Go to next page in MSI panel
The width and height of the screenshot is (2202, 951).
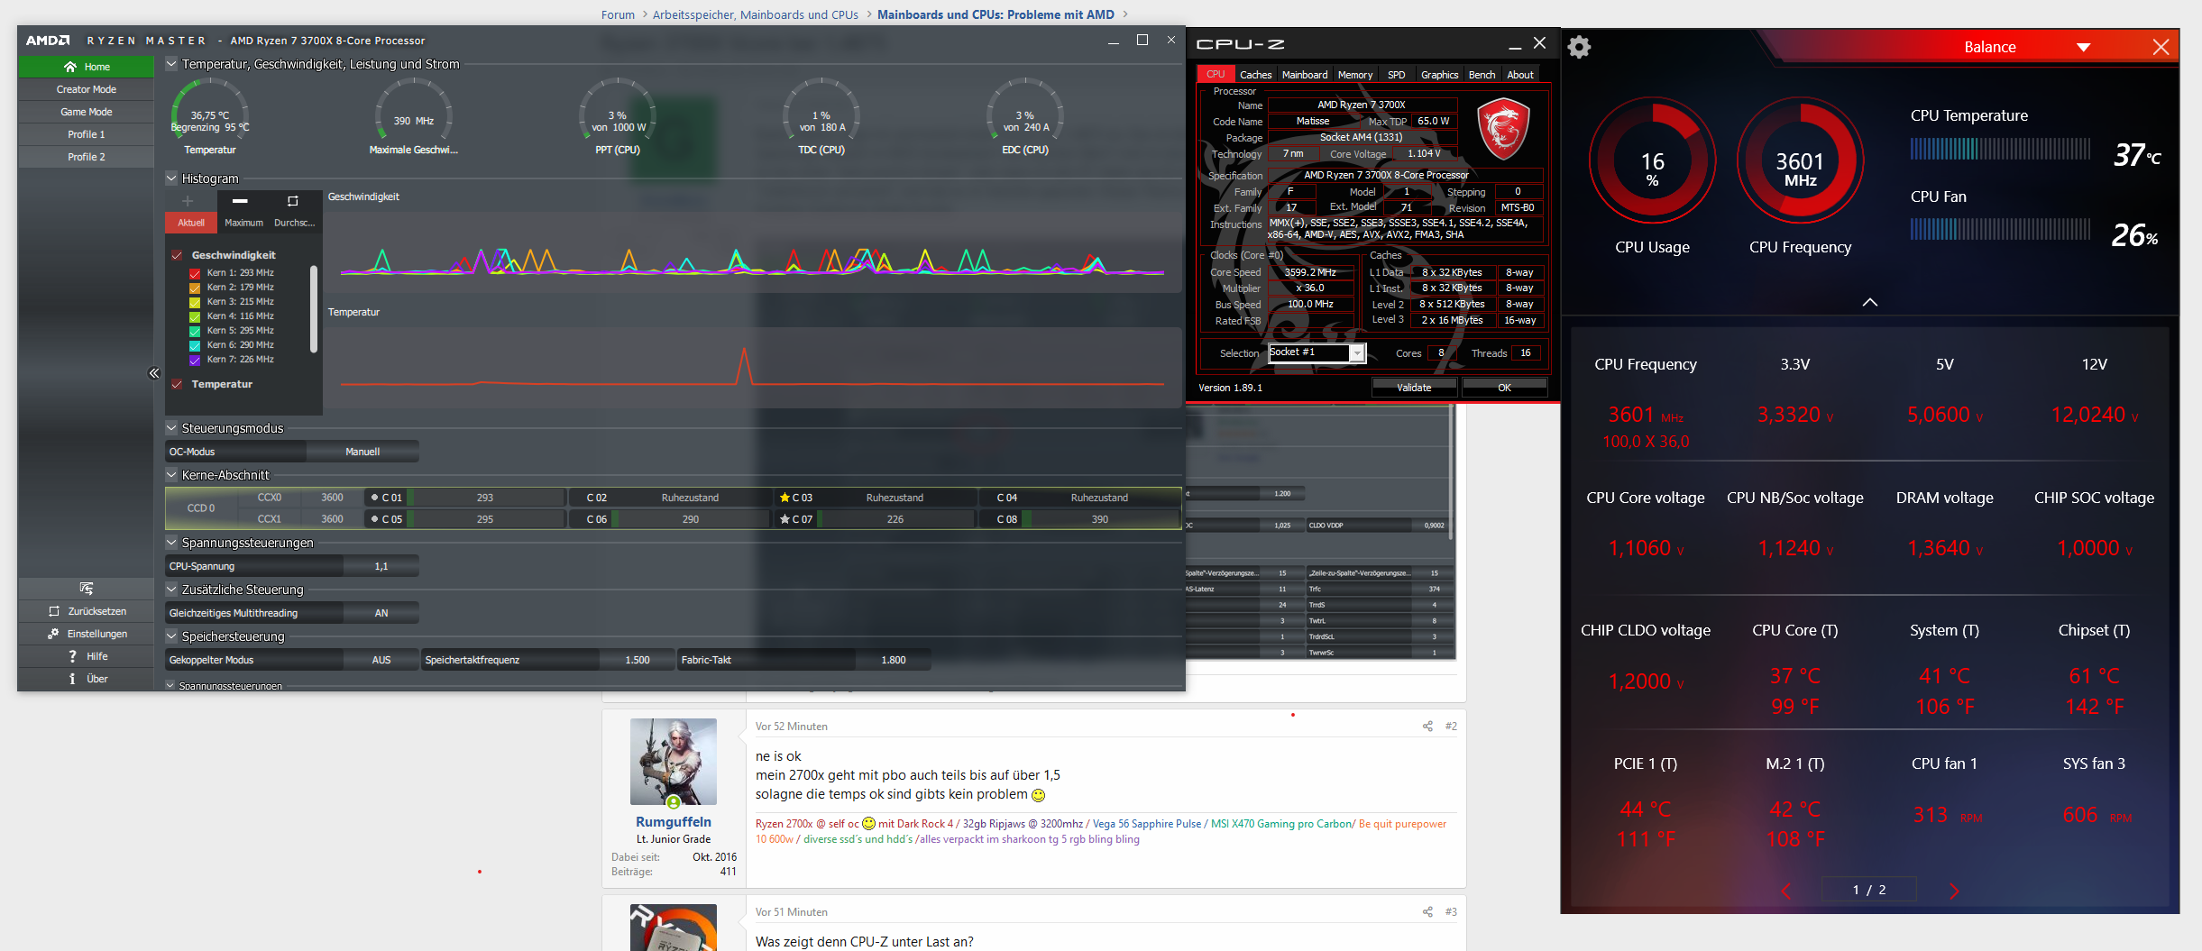click(1954, 891)
